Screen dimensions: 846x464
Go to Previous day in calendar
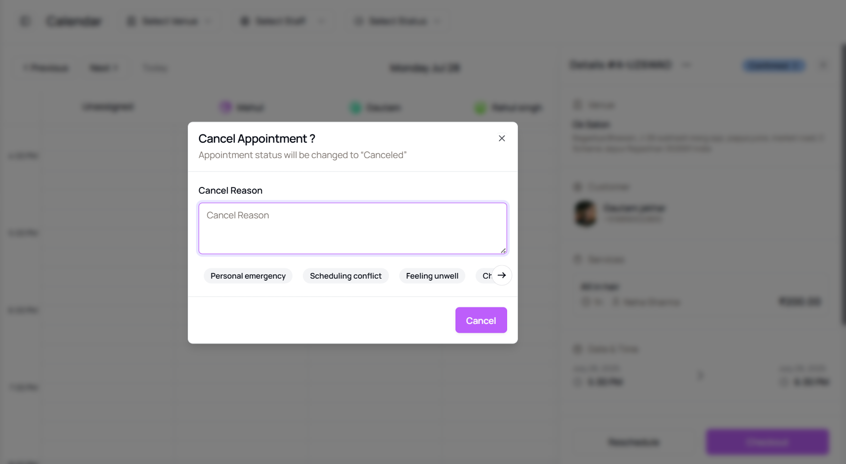(46, 68)
